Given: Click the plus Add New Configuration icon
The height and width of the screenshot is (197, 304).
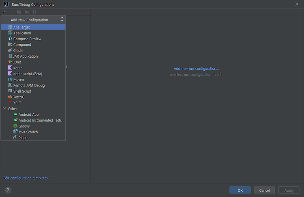Looking at the screenshot, I should (4, 12).
